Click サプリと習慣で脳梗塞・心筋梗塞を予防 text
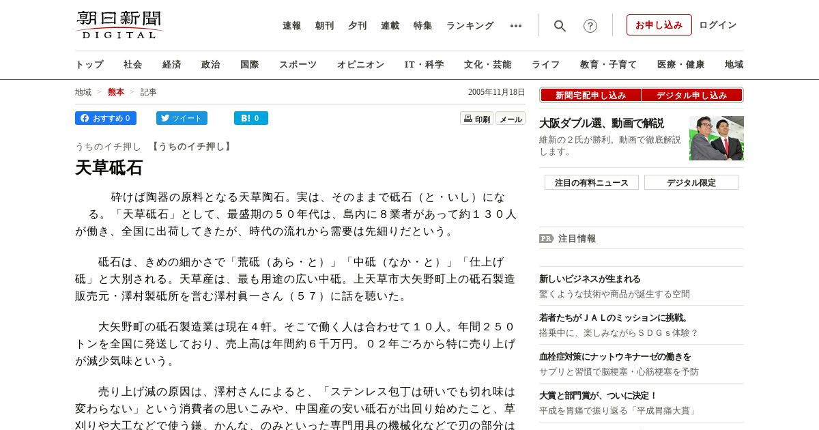Screen dimensions: 819x430 coord(619,372)
